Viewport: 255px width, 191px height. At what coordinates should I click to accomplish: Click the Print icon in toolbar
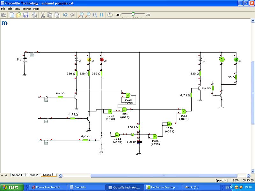34,15
